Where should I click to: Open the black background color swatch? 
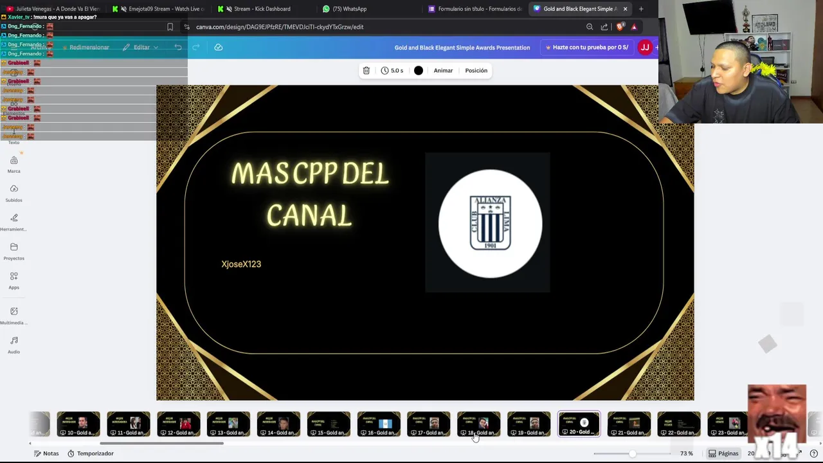[419, 71]
